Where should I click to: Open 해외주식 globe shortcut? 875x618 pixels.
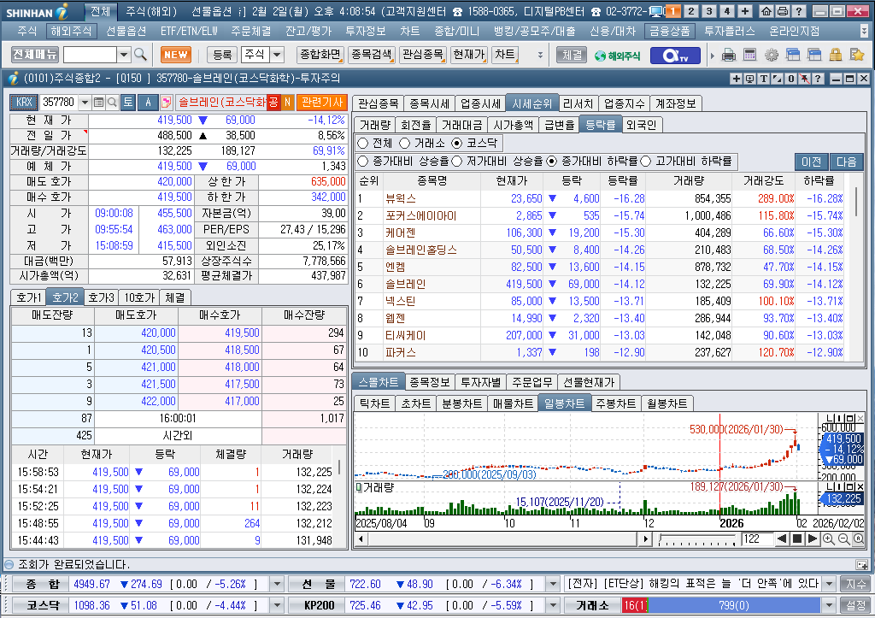[x=617, y=56]
